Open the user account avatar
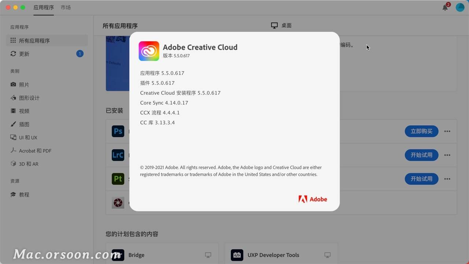 460,7
